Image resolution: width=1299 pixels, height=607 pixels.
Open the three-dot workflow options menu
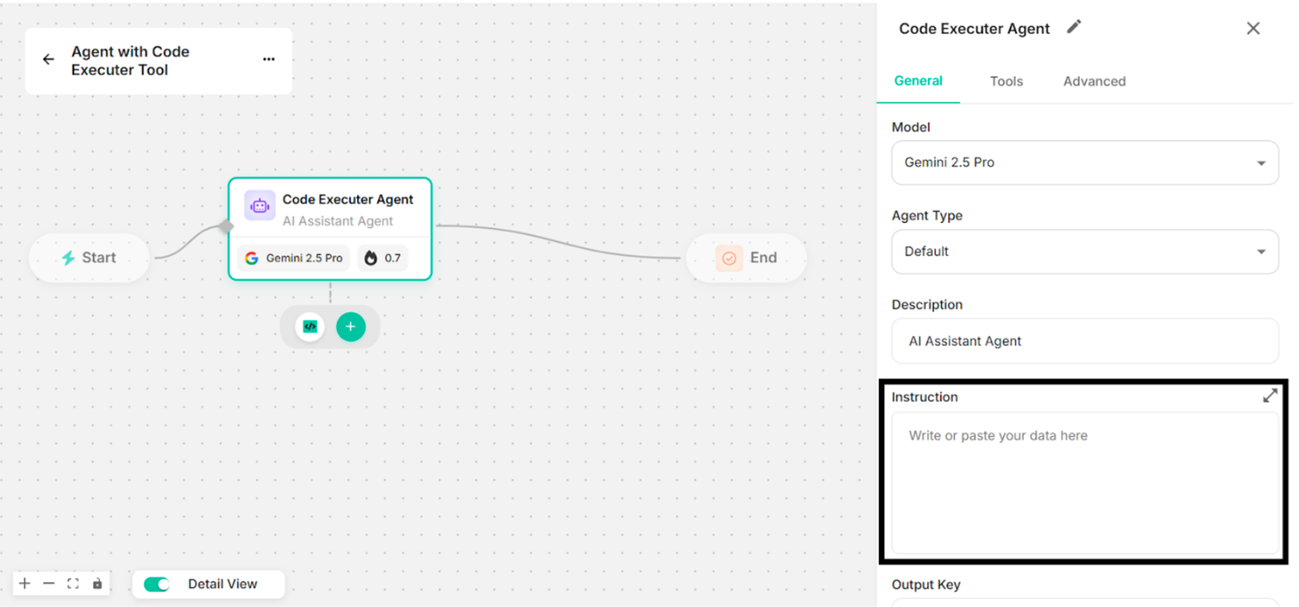pos(269,60)
